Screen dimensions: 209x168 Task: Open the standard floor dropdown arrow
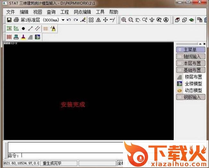[x=63, y=20]
